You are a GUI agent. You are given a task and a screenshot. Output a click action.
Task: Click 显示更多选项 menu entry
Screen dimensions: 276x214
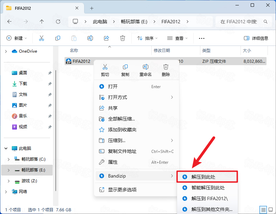[136, 190]
